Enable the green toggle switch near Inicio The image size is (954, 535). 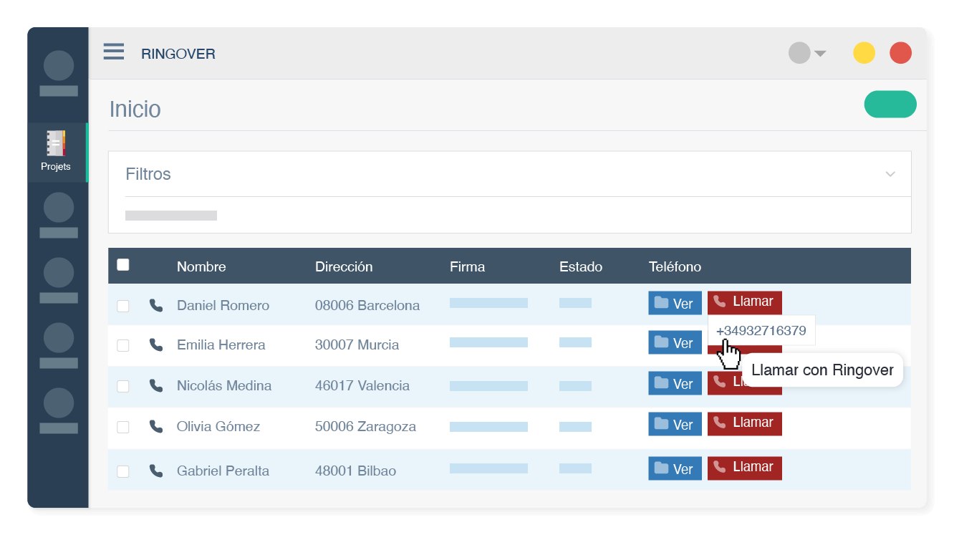[x=890, y=104]
